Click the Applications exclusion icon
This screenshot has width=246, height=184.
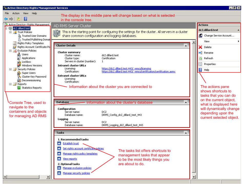[19, 58]
